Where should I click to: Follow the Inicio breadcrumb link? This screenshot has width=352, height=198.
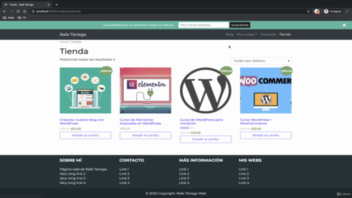pos(64,42)
